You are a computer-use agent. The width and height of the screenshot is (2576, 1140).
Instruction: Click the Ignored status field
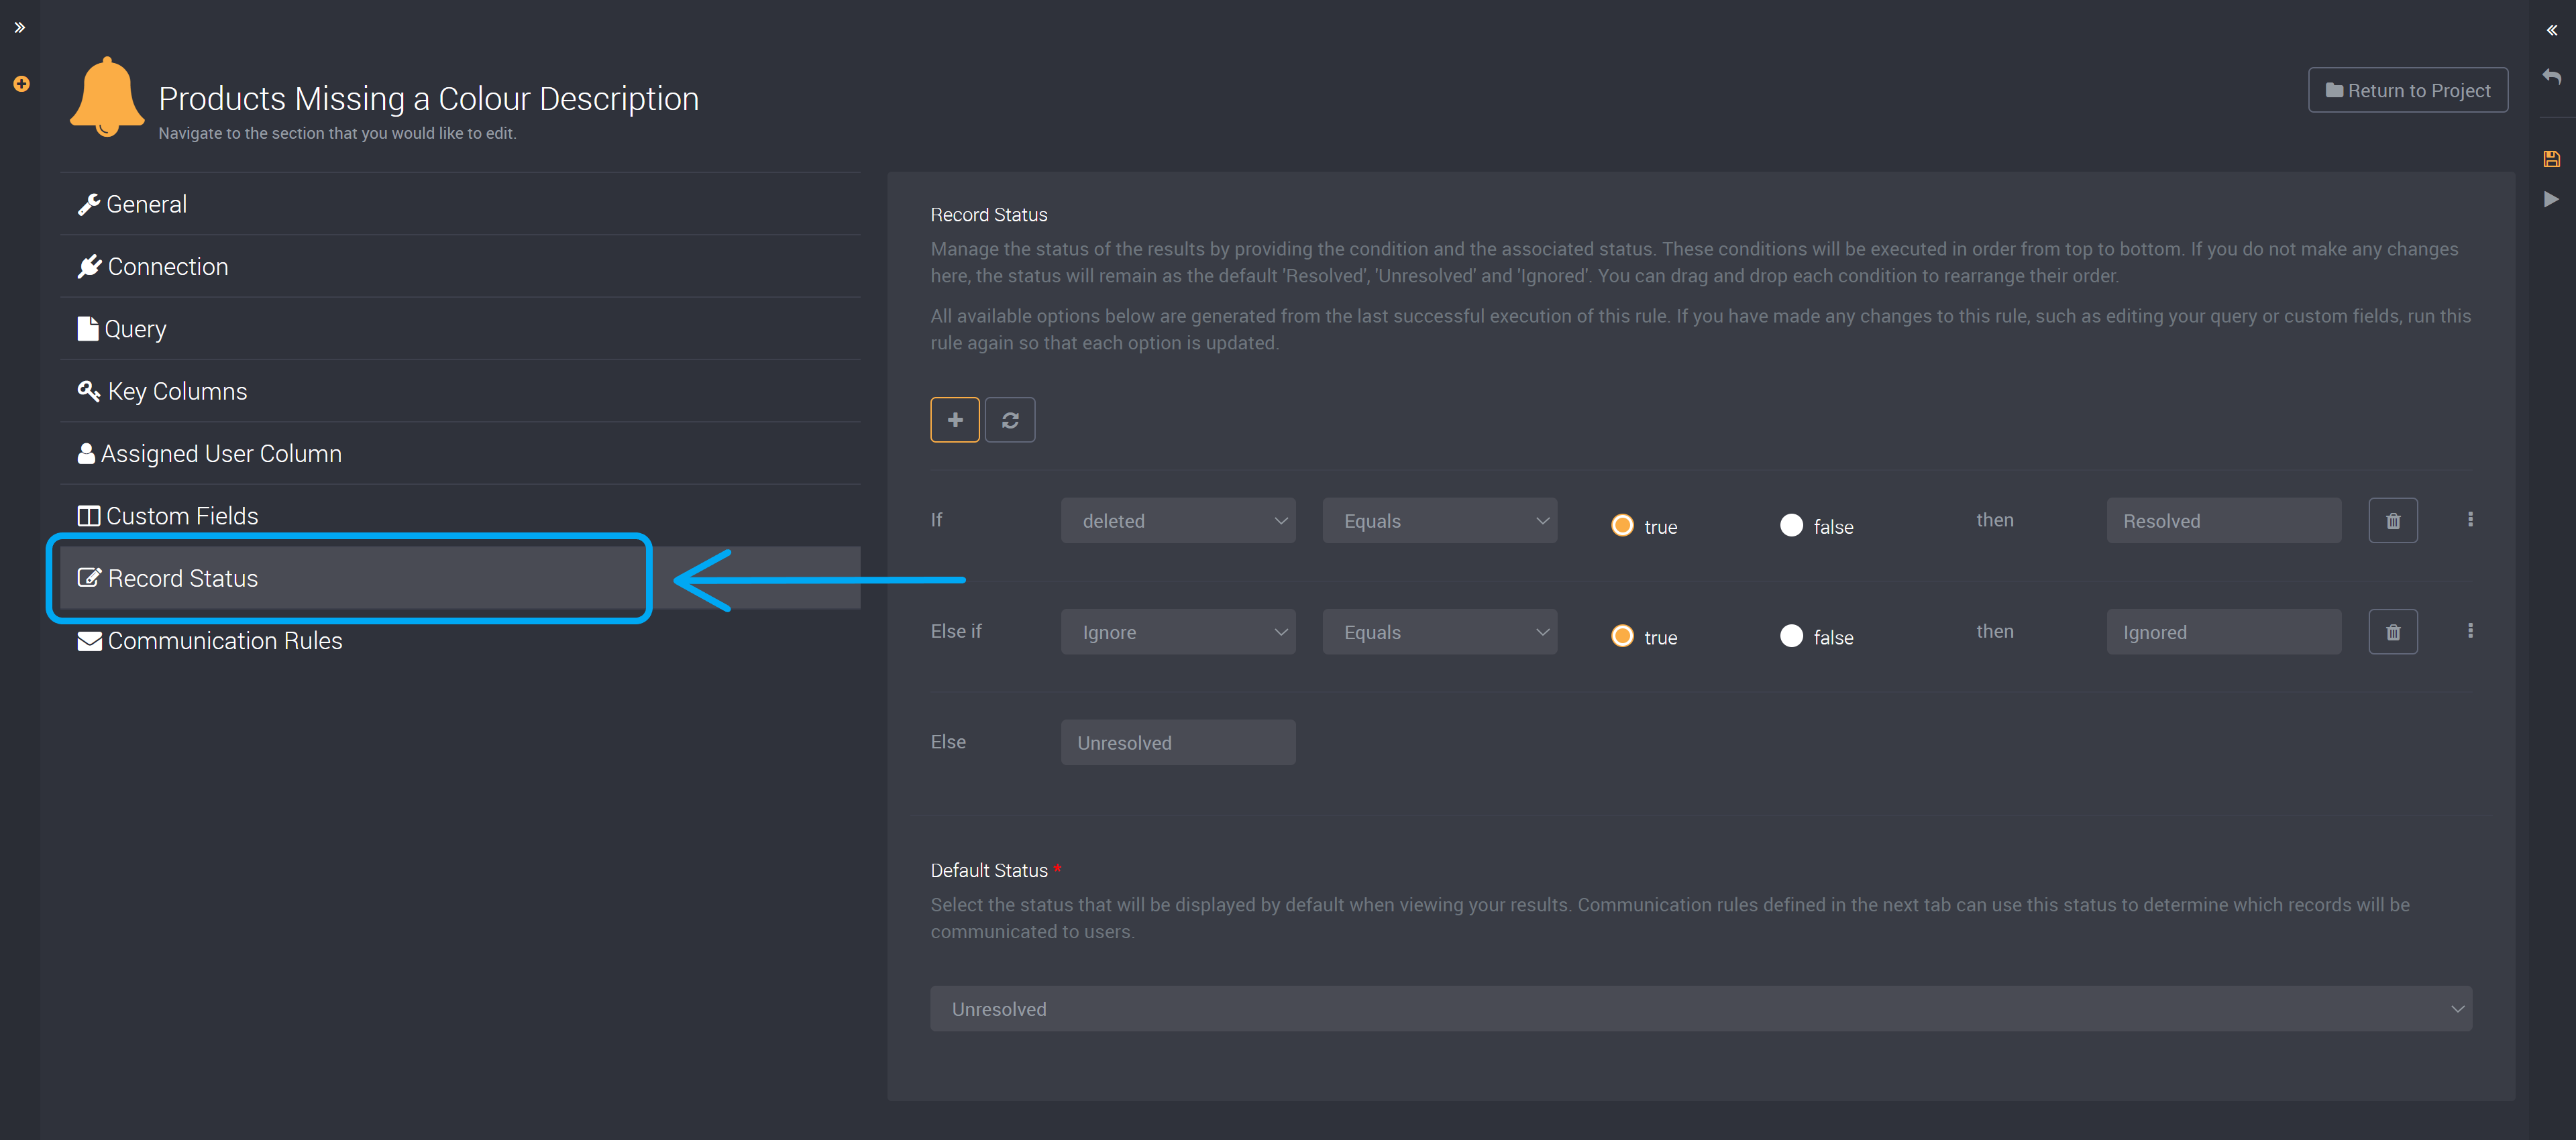(x=2223, y=632)
